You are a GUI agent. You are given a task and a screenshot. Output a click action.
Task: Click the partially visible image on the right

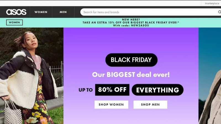pyautogui.click(x=210, y=76)
